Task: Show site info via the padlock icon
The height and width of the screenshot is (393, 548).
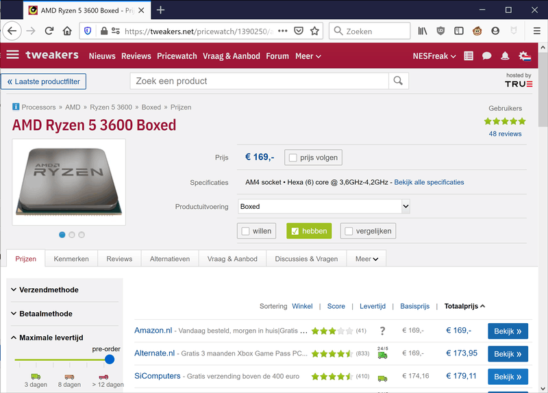Action: (x=104, y=31)
